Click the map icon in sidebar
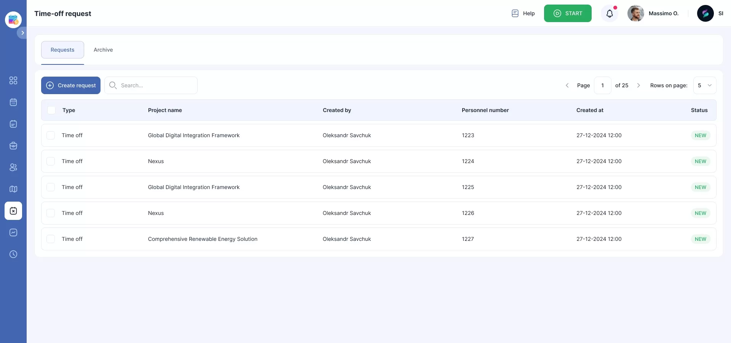This screenshot has height=343, width=731. pyautogui.click(x=13, y=189)
